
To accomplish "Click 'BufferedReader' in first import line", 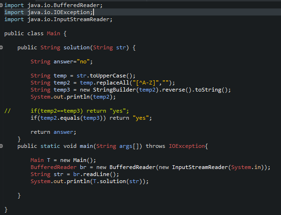I will 76,5.
